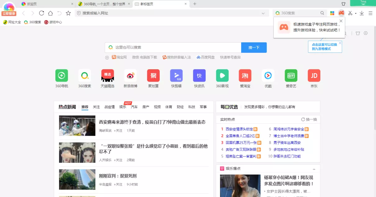Expand the address bar history dropdown
This screenshot has width=376, height=197.
tap(263, 13)
